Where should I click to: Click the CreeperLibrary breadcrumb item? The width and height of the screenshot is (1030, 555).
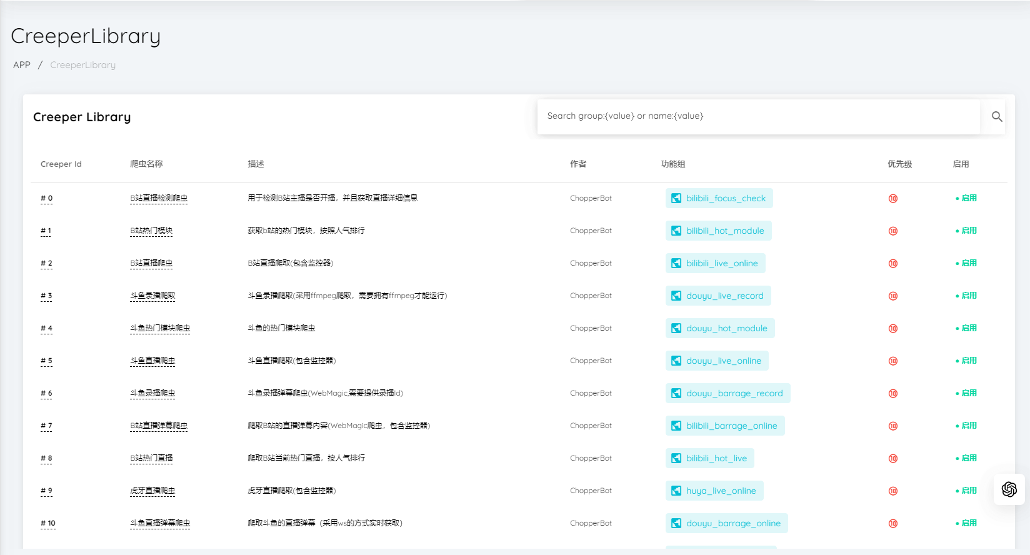click(x=83, y=65)
